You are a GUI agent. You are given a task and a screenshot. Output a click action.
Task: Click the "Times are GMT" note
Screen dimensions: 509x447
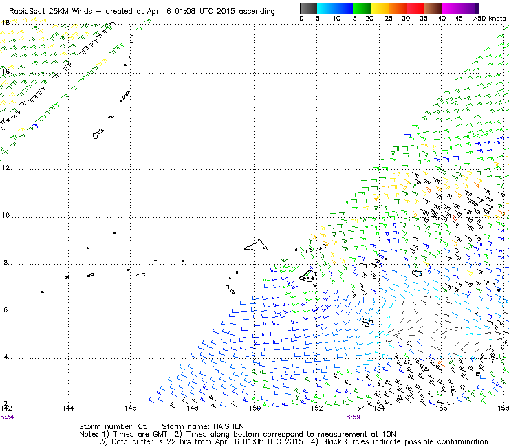pyautogui.click(x=140, y=435)
